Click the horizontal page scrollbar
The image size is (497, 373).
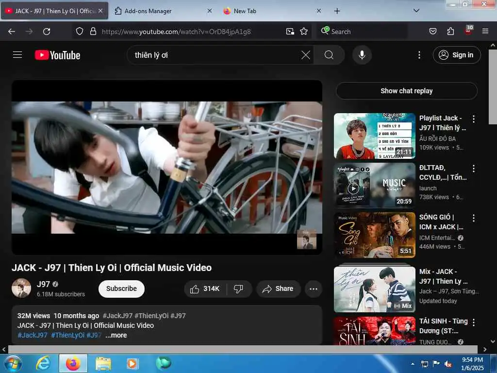click(243, 349)
